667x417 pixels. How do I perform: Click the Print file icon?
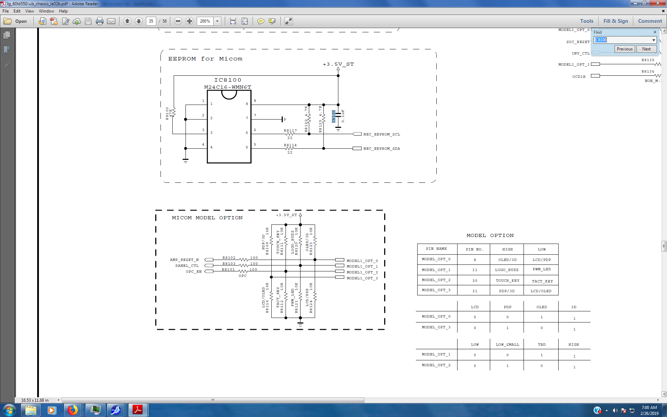(100, 21)
